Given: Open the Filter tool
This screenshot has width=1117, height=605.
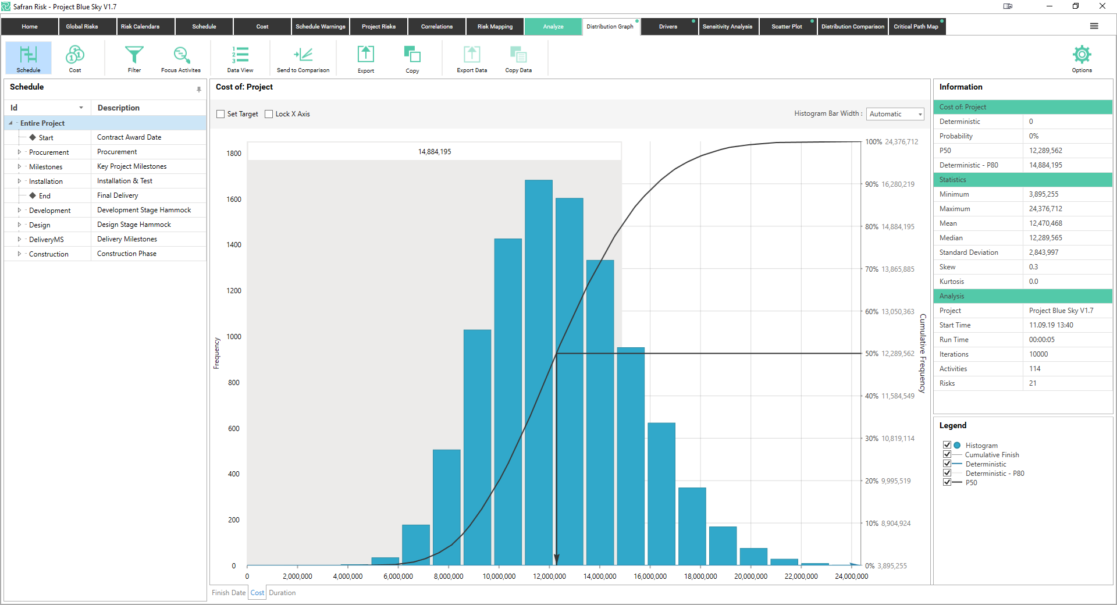Looking at the screenshot, I should click(x=134, y=58).
